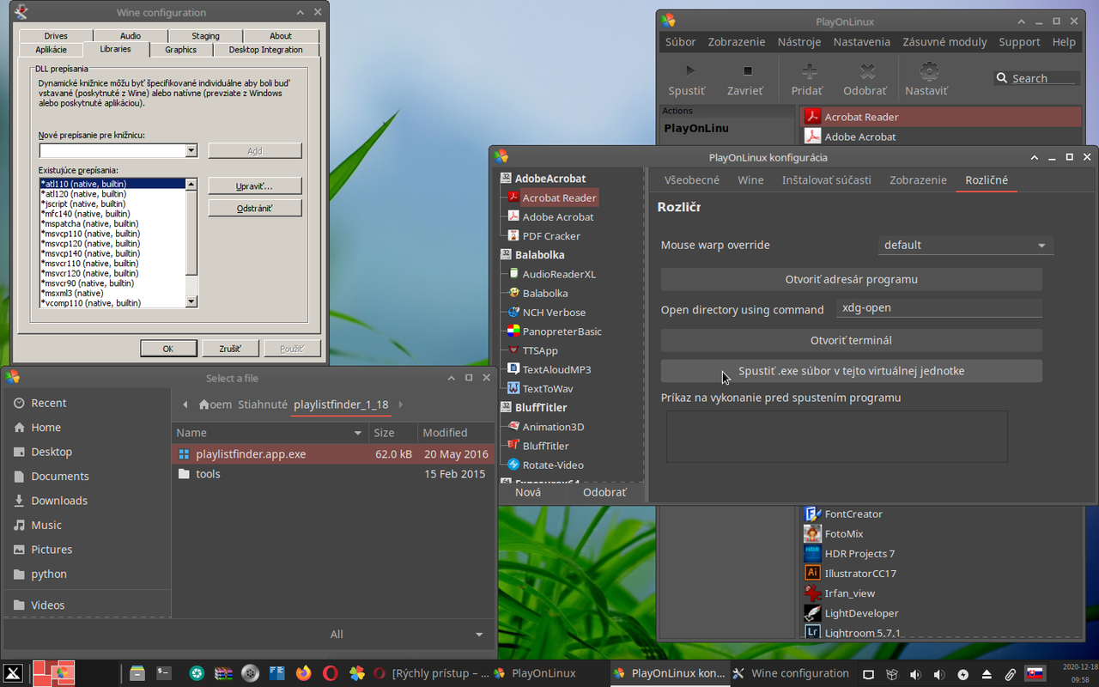Open Firefox from the taskbar

303,673
